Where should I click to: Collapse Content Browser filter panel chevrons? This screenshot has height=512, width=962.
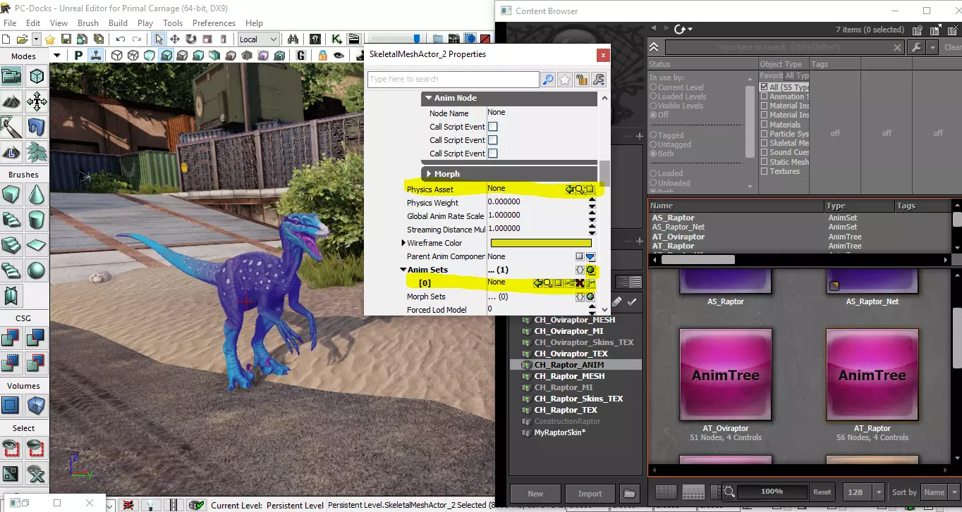(654, 47)
